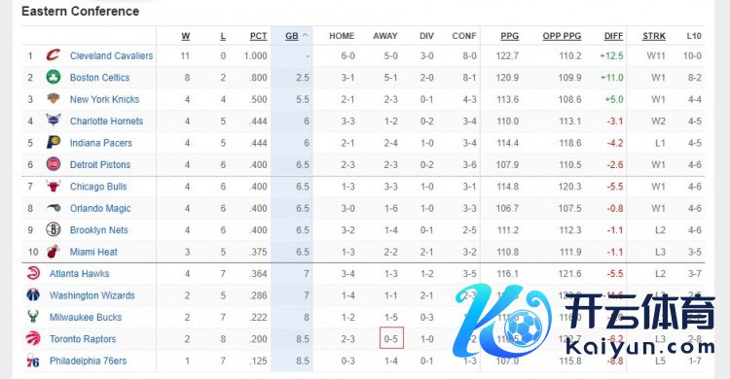Click the Atlanta Hawks logo
This screenshot has height=379, width=730.
(x=33, y=273)
